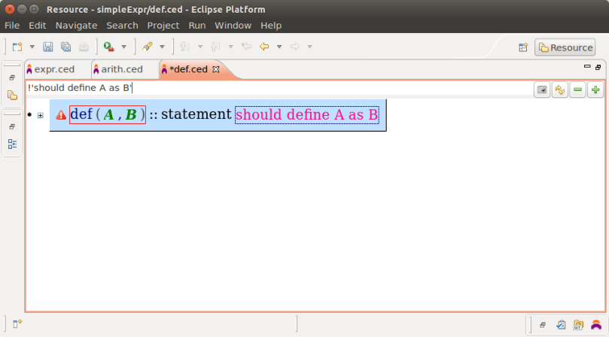
Task: Open the External Tools dropdown arrow
Action: pyautogui.click(x=123, y=47)
